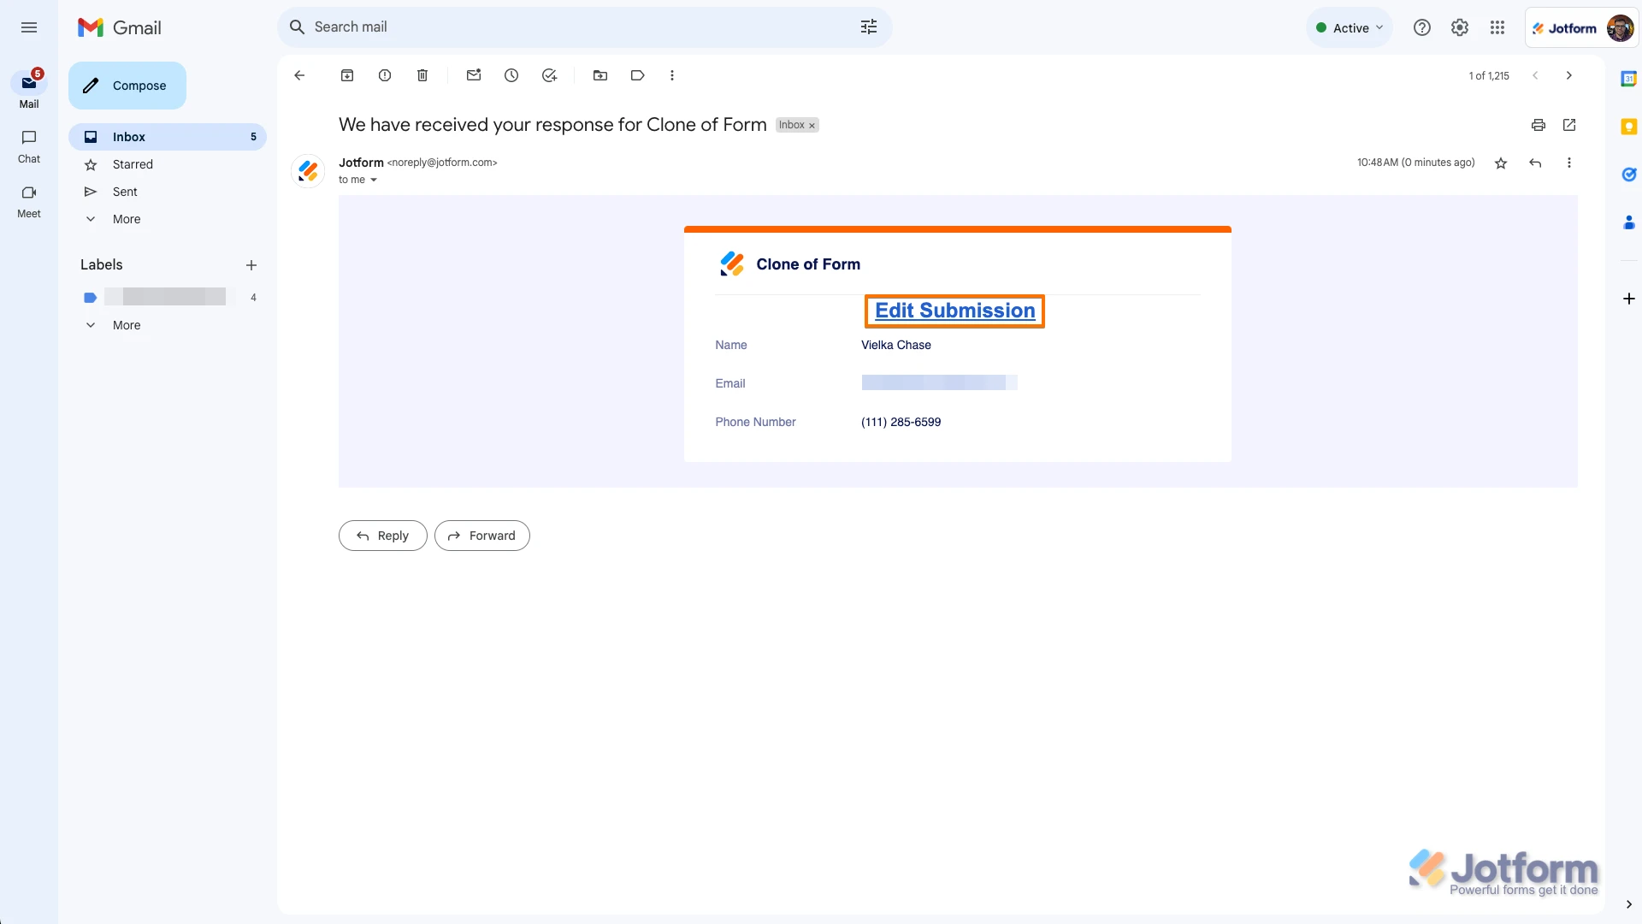
Task: Delete the Jotform email
Action: 422,75
